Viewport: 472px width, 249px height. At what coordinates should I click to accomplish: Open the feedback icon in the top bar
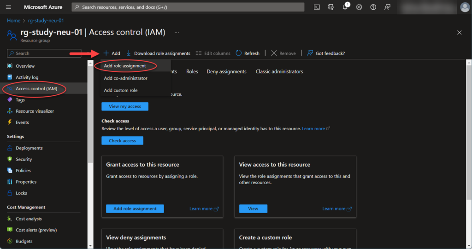click(387, 7)
